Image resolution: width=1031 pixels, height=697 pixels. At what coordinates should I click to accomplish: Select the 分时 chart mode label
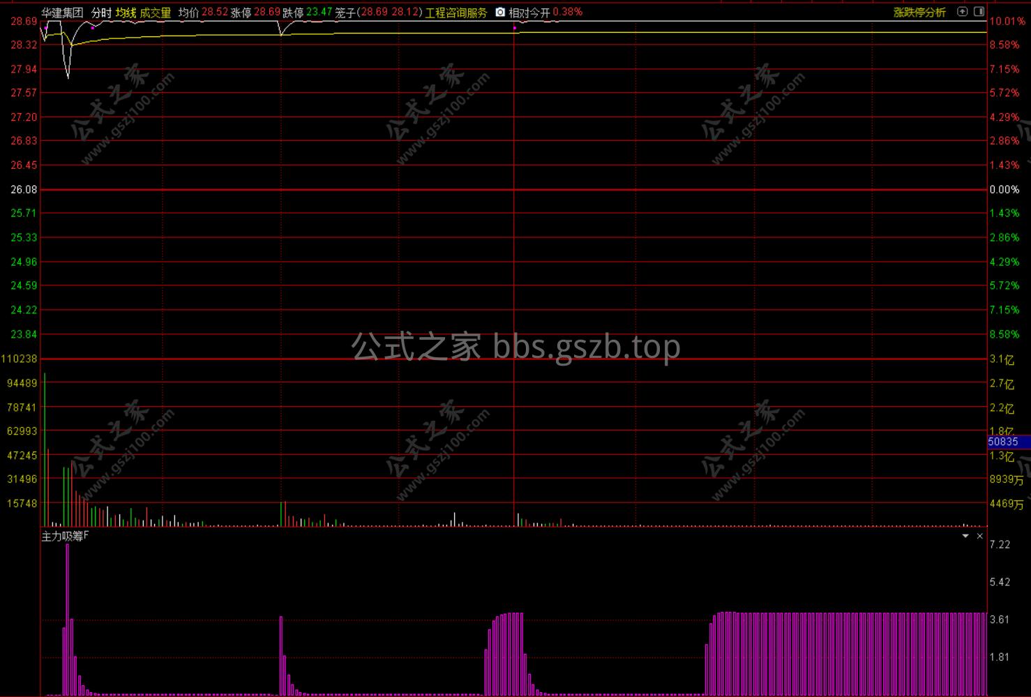point(101,13)
